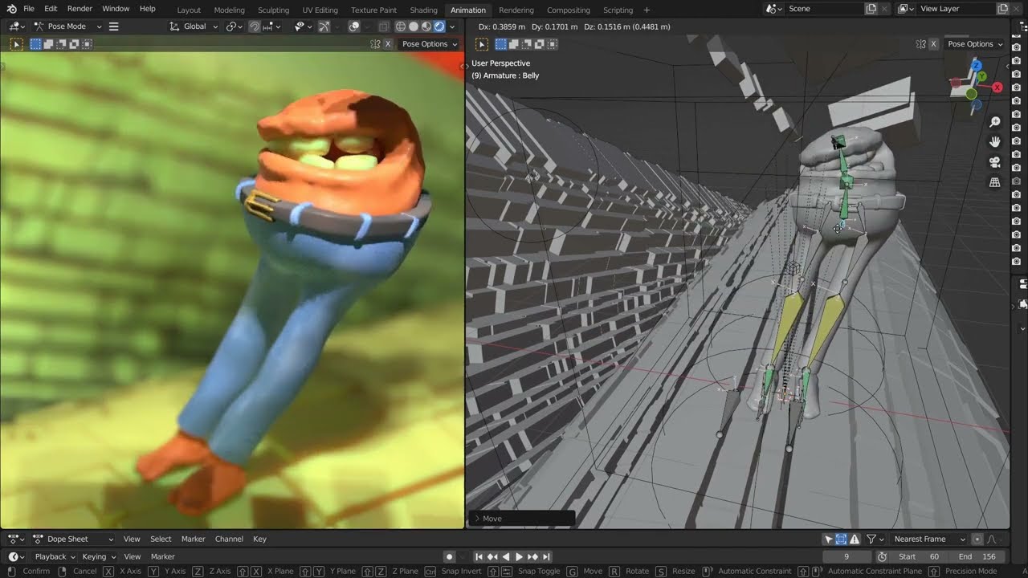Switch to the Sculpting workspace tab
This screenshot has width=1028, height=578.
coord(273,10)
